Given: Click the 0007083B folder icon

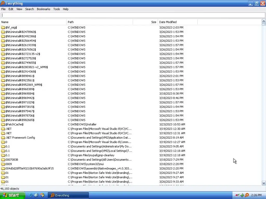Looking at the screenshot, I should point(3,160).
